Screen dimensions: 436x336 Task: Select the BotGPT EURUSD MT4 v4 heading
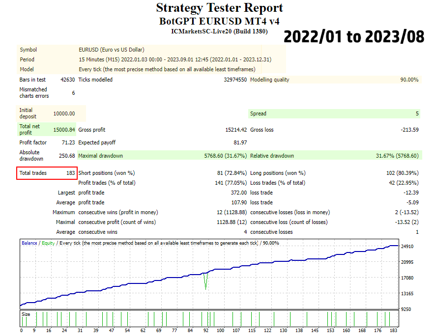point(219,22)
